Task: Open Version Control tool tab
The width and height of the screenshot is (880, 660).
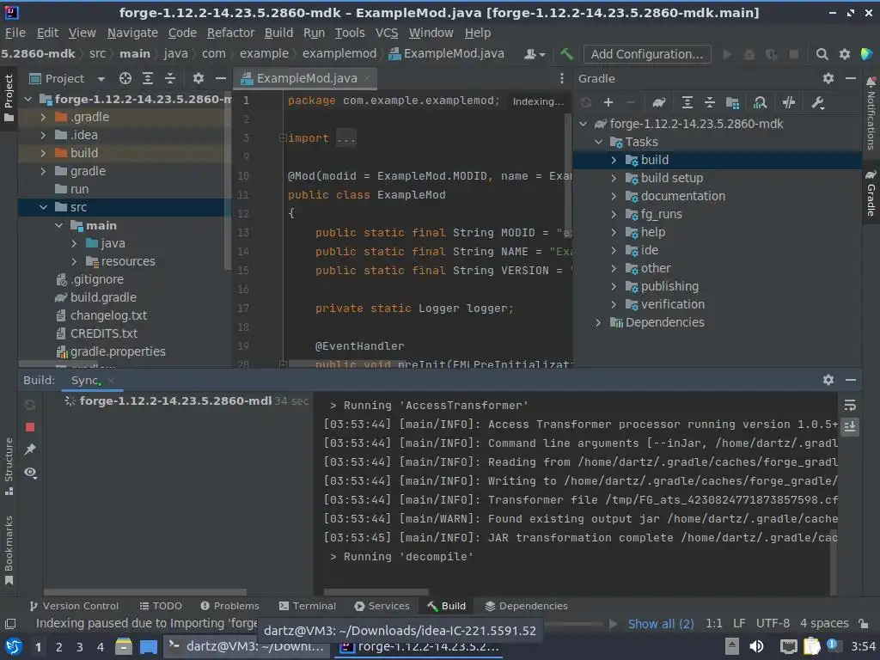Action: pyautogui.click(x=74, y=606)
